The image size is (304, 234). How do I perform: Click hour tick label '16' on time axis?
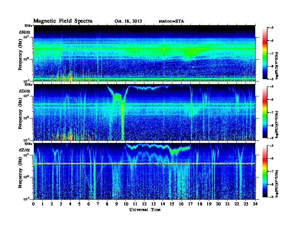tap(181, 204)
